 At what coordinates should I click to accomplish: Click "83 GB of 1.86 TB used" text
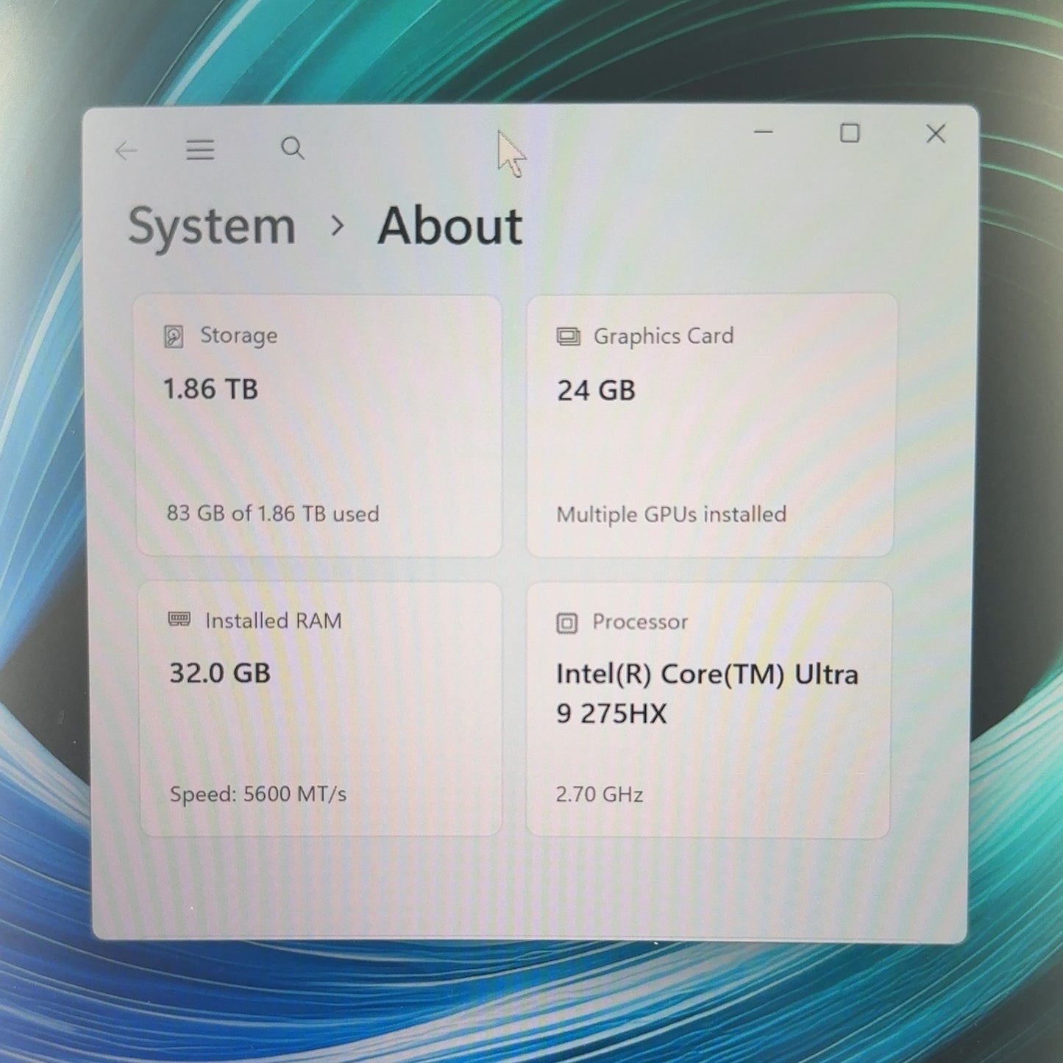point(273,513)
